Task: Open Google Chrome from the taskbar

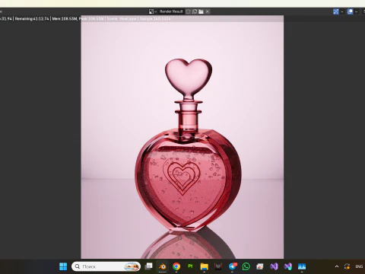Action: [176, 266]
